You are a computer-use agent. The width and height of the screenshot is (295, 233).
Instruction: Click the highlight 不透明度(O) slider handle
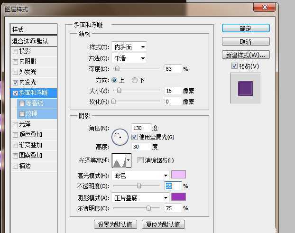pos(139,186)
